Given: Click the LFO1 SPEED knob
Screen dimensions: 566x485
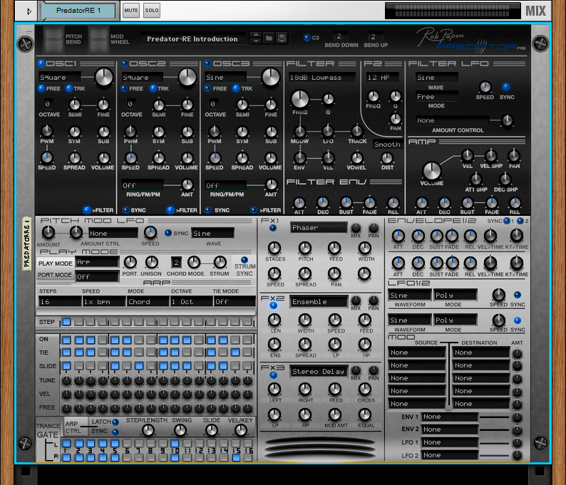Looking at the screenshot, I should coord(498,295).
